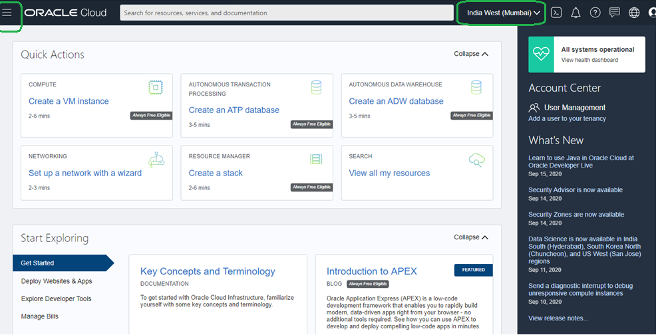Open the user profile avatar icon
The height and width of the screenshot is (335, 656).
(x=652, y=13)
